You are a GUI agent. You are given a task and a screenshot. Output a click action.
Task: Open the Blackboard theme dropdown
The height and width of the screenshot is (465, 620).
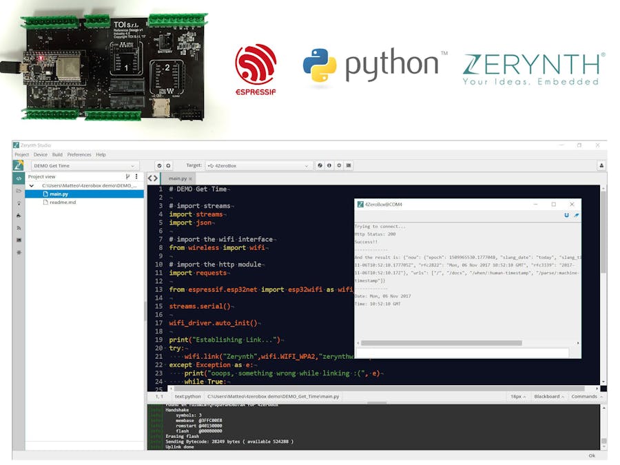click(549, 396)
